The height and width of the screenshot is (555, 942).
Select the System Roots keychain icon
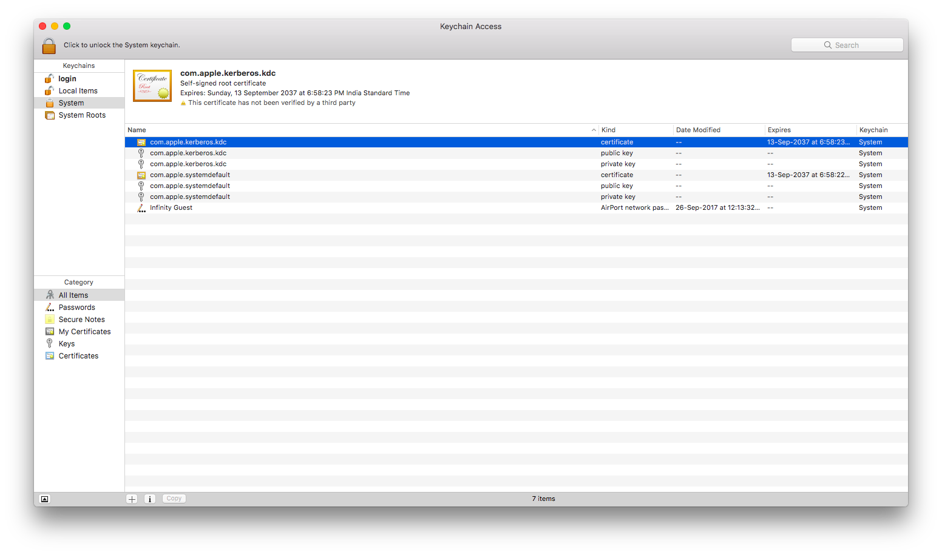coord(50,115)
